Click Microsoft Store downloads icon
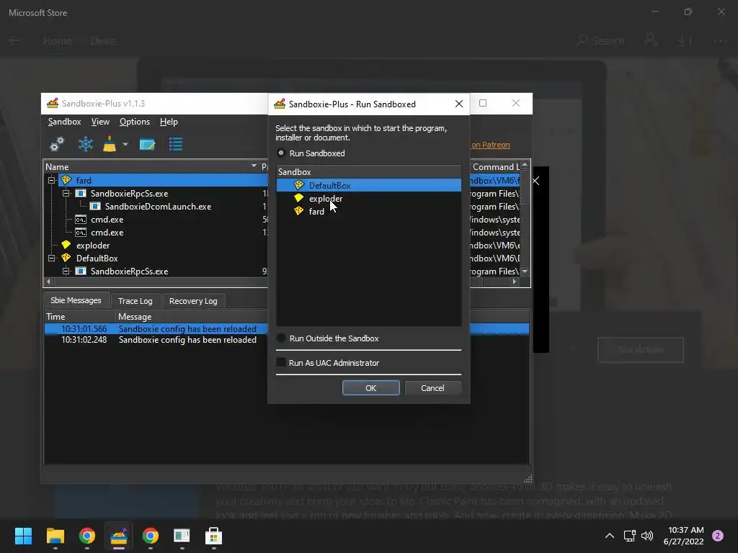 [x=685, y=41]
